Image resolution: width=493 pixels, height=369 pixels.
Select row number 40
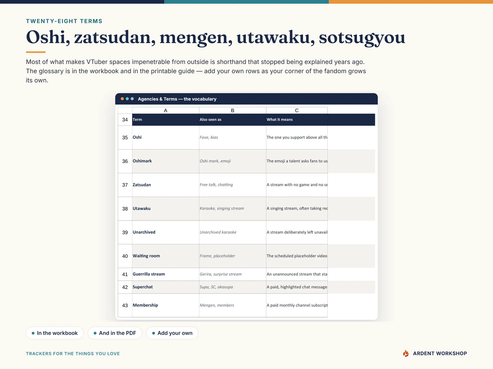tap(125, 256)
